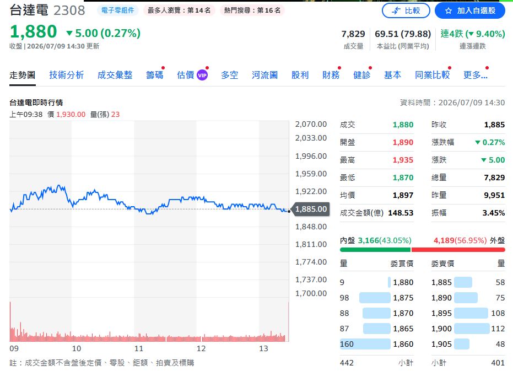Select the 1,860 bid row with volume 160

coord(376,344)
